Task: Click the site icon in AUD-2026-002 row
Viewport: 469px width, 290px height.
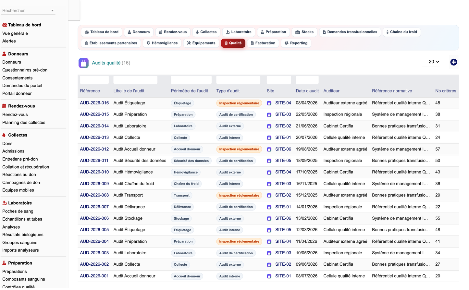Action: [269, 265]
